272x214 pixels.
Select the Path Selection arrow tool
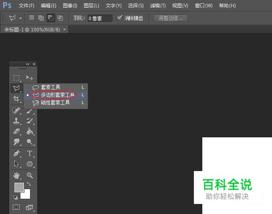point(16,164)
